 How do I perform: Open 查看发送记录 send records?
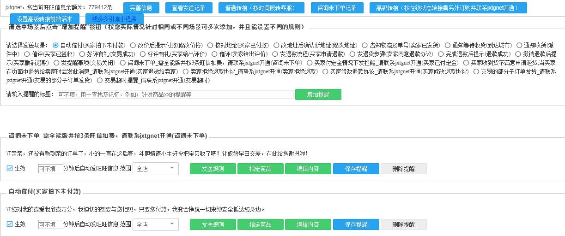point(188,8)
